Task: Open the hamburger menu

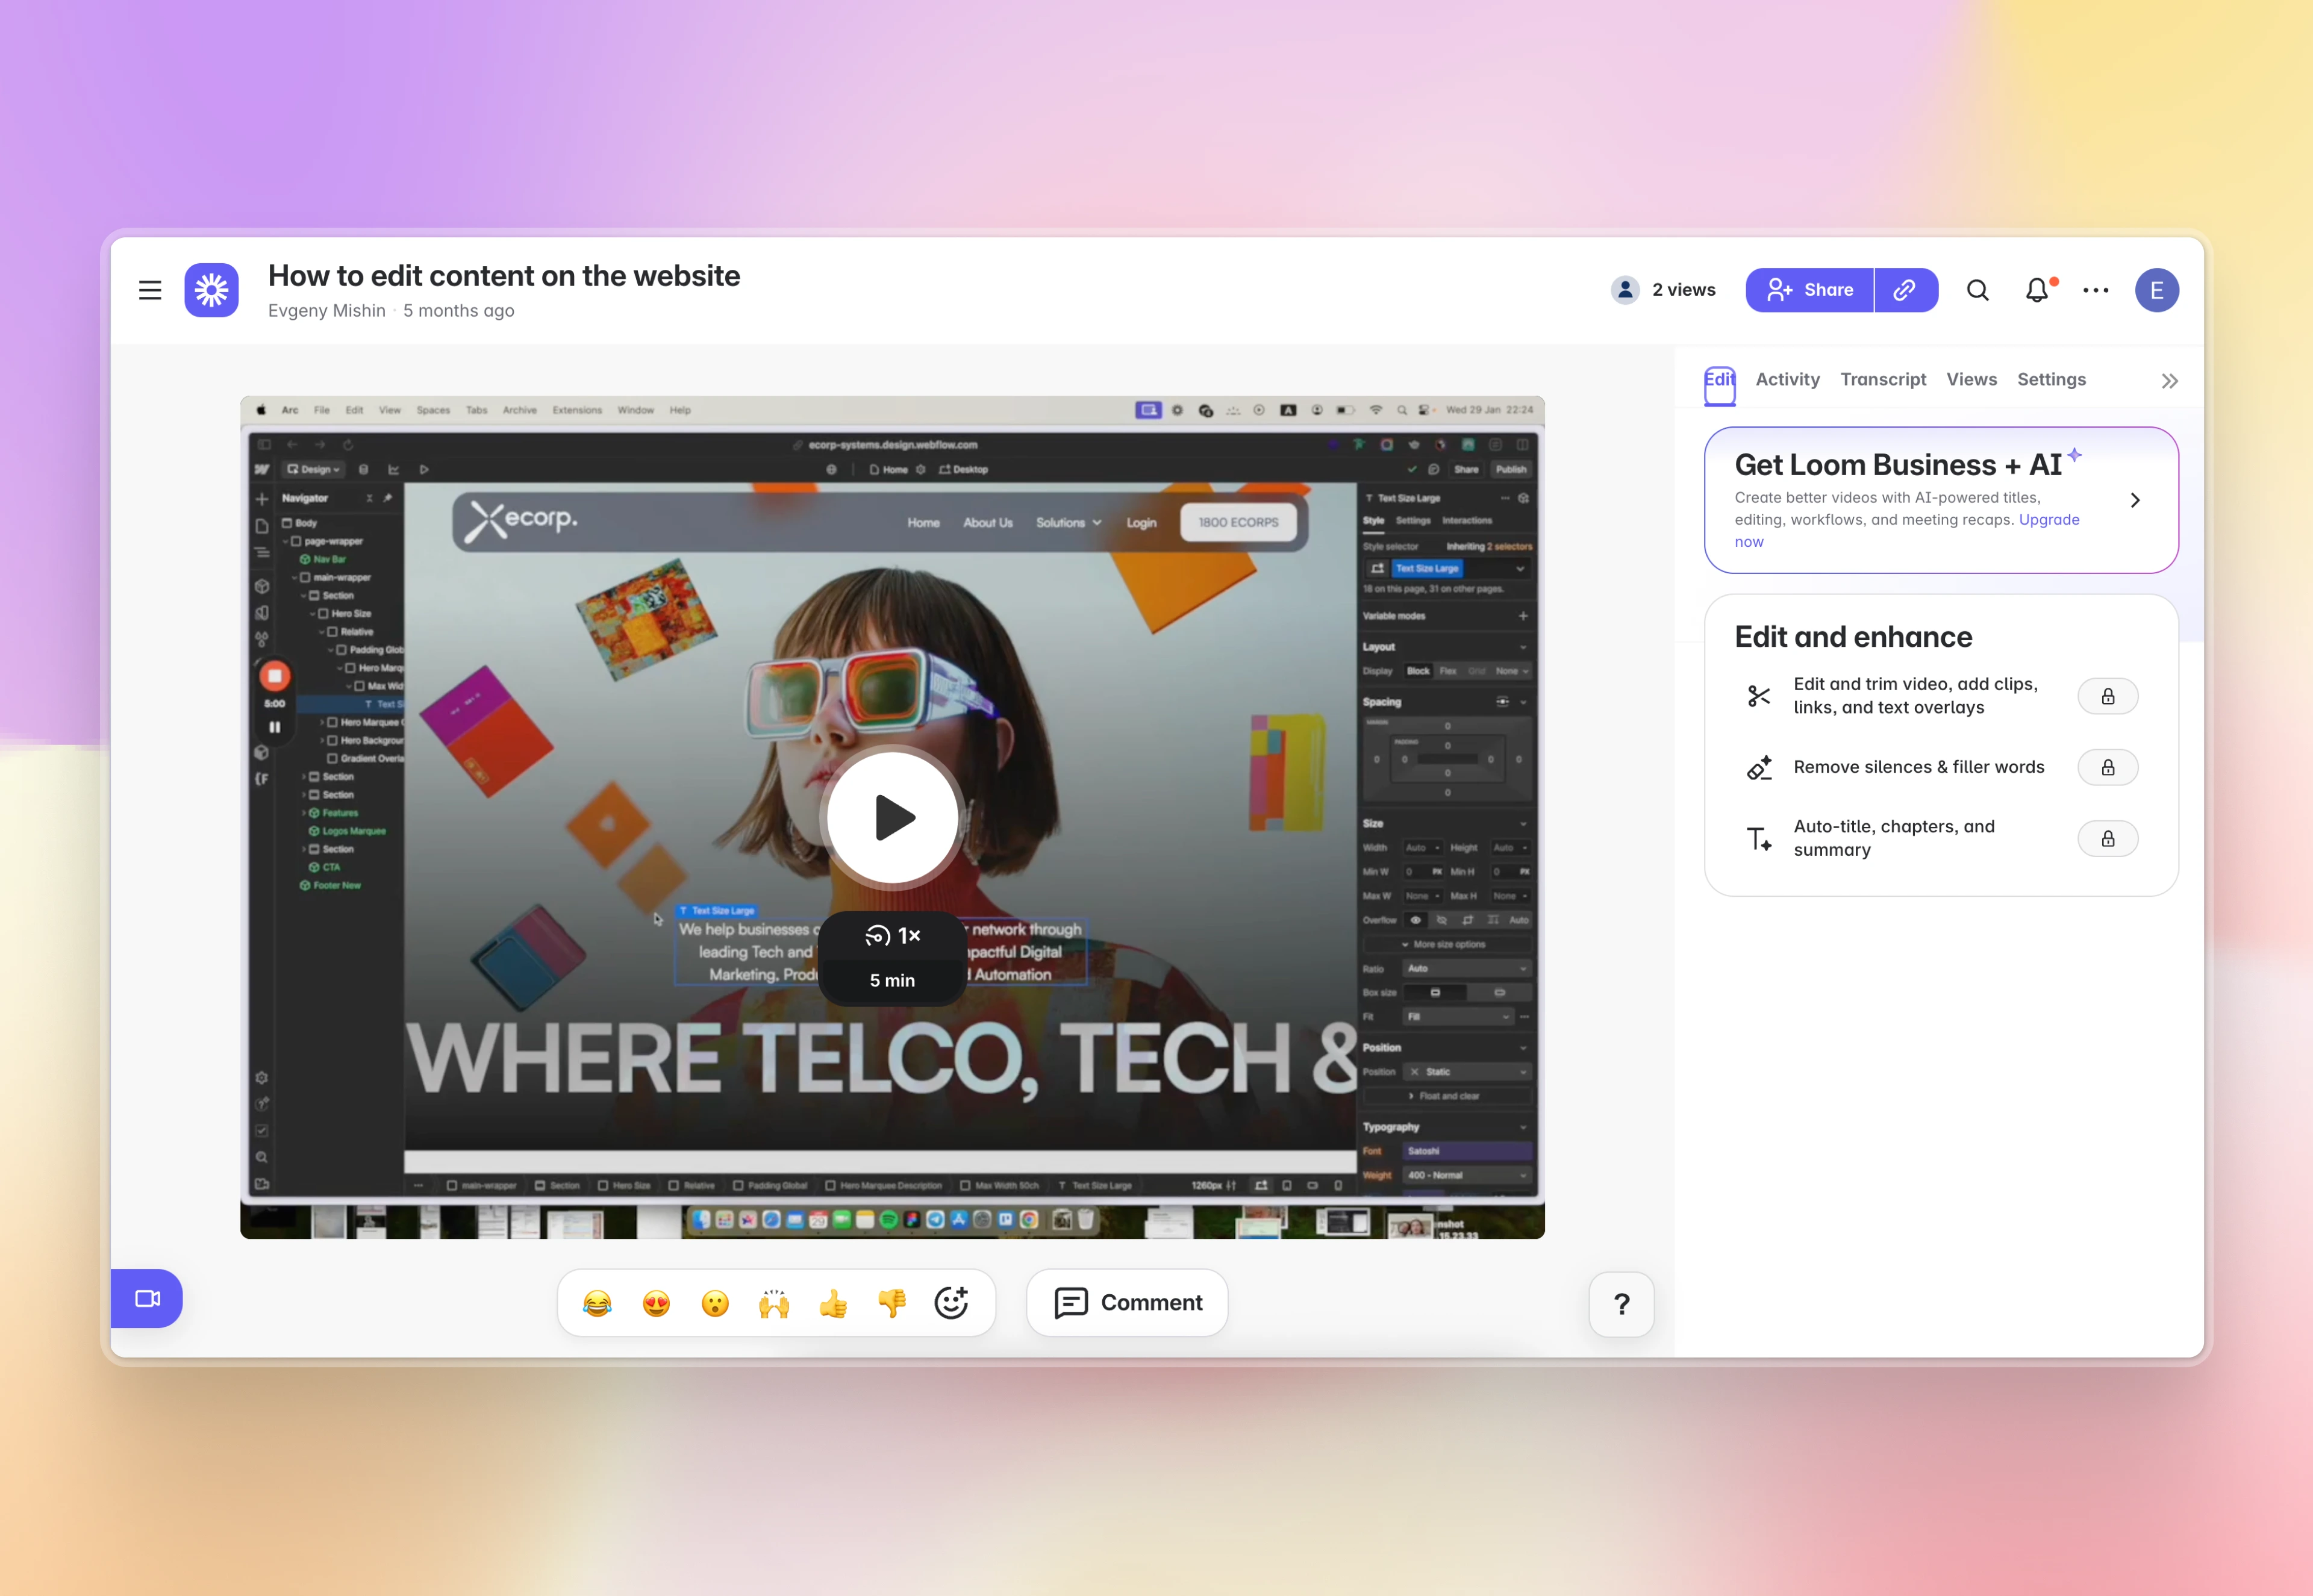Action: click(x=150, y=290)
